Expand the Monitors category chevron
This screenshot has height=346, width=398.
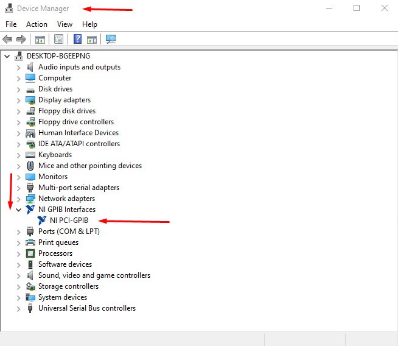[18, 177]
